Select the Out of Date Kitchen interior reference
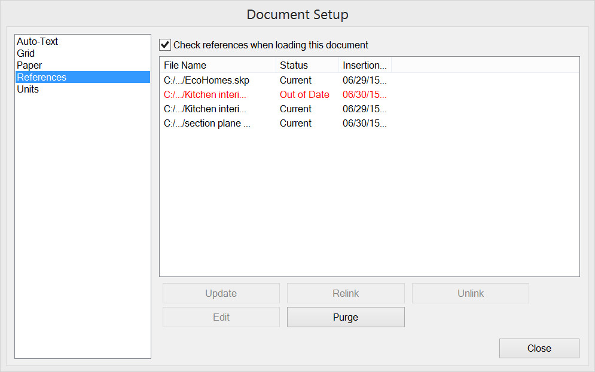This screenshot has width=595, height=372. [205, 94]
